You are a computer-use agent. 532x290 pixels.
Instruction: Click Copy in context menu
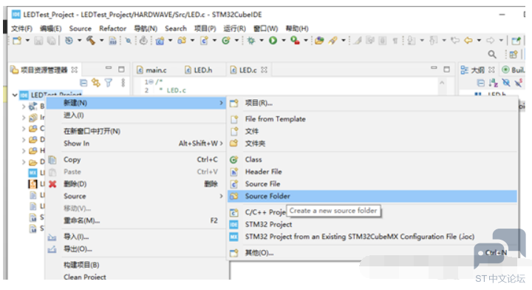pyautogui.click(x=136, y=160)
